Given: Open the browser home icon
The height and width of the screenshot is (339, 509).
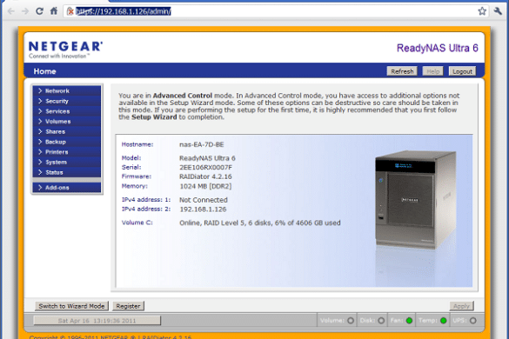Looking at the screenshot, I should tap(54, 11).
